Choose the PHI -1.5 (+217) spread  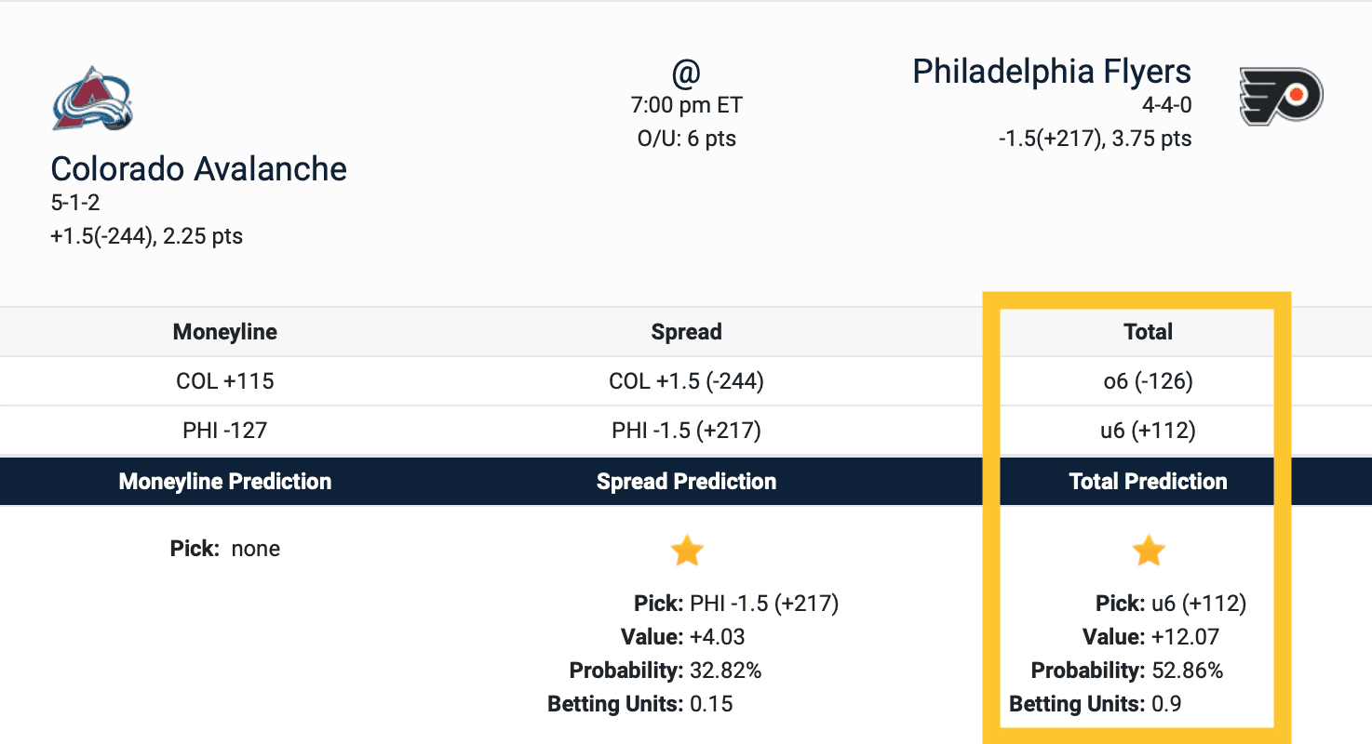pos(687,431)
